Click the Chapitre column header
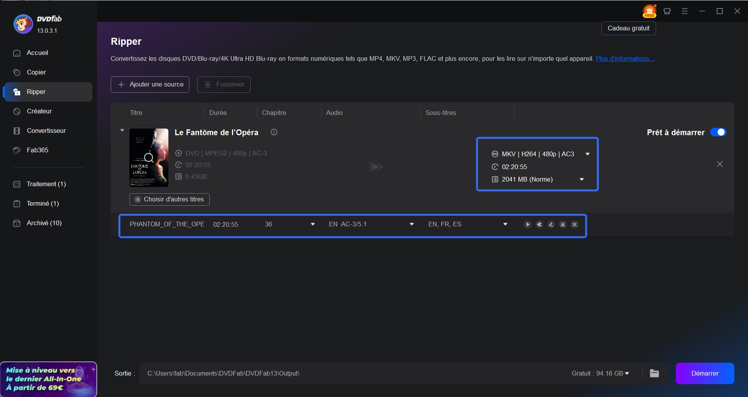 coord(274,113)
